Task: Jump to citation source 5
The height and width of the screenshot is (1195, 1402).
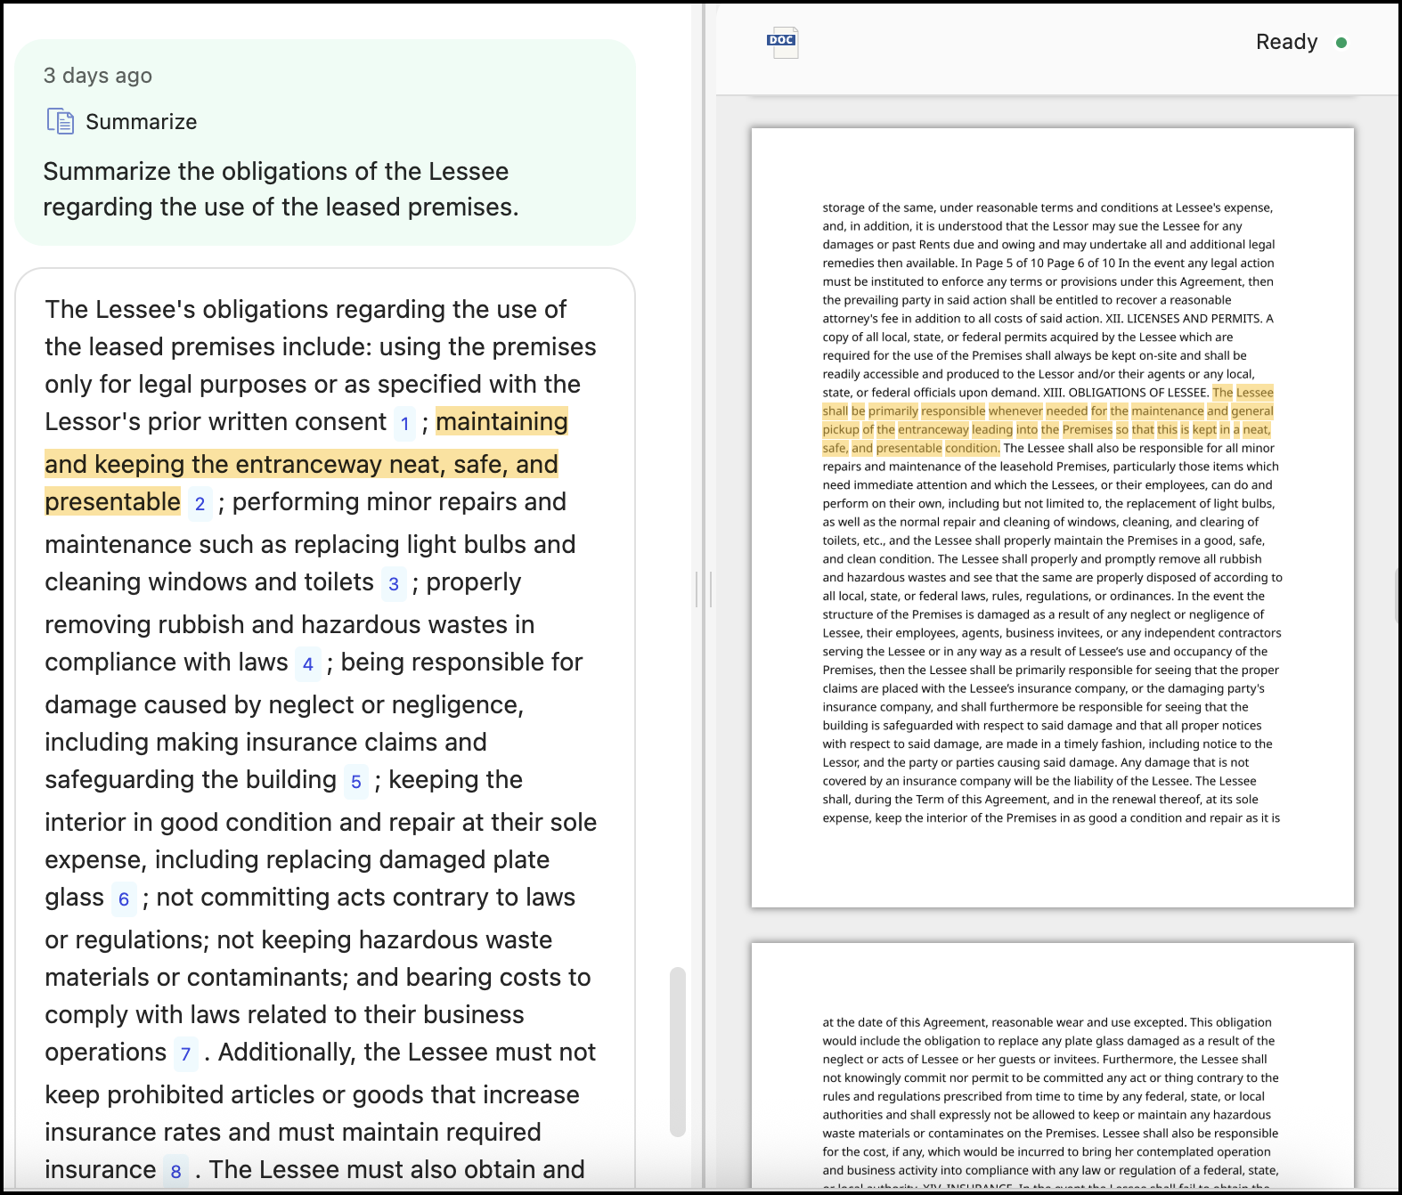Action: [x=355, y=782]
